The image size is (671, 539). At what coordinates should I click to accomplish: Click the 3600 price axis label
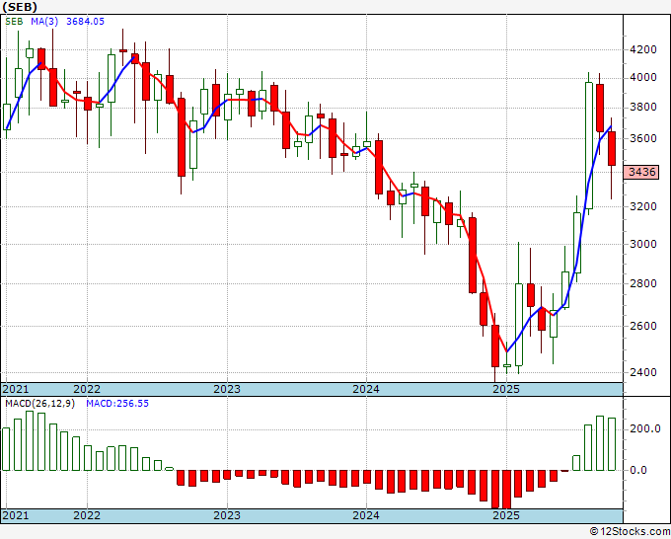[643, 138]
